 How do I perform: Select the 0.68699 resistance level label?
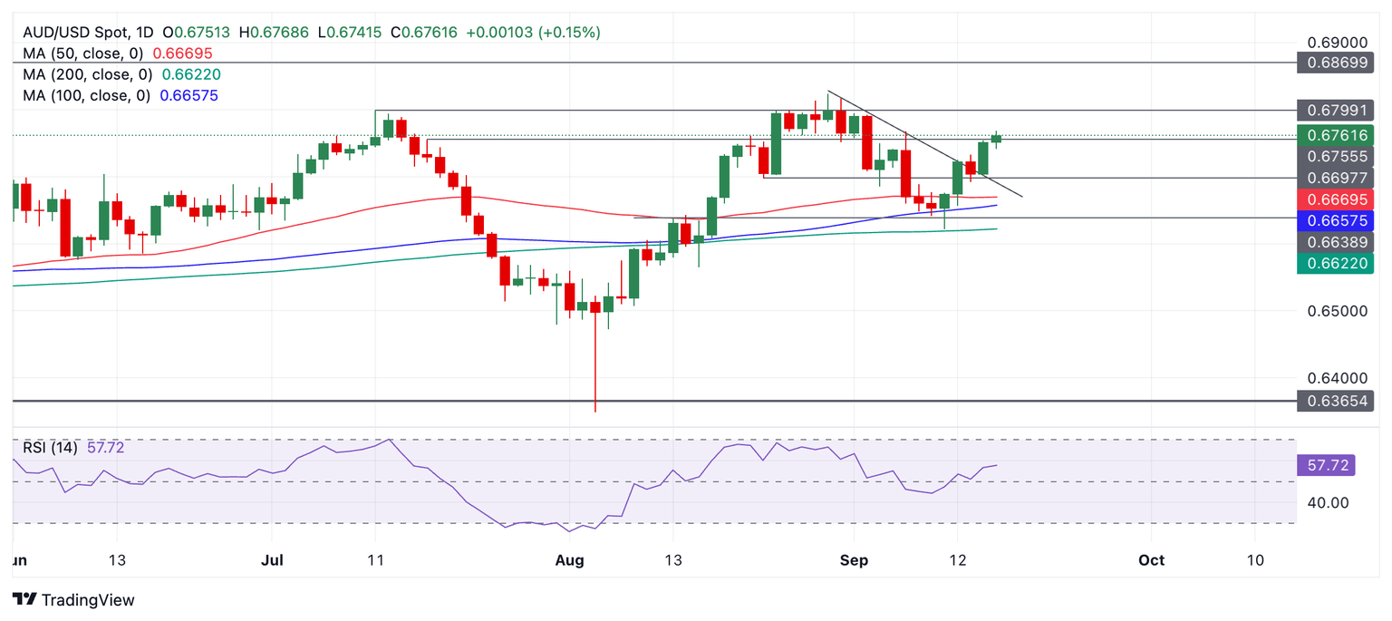tap(1335, 63)
